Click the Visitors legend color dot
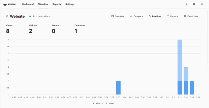This screenshot has height=108, width=209. pos(94,103)
